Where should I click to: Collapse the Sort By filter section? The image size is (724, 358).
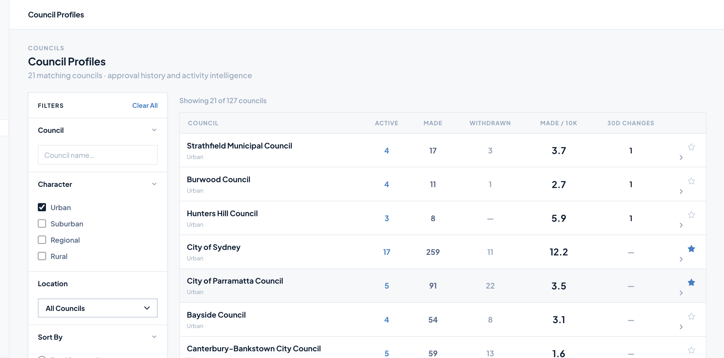[154, 337]
